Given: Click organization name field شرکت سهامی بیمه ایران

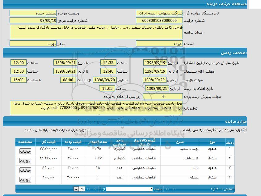Looking at the screenshot, I should (159, 13).
